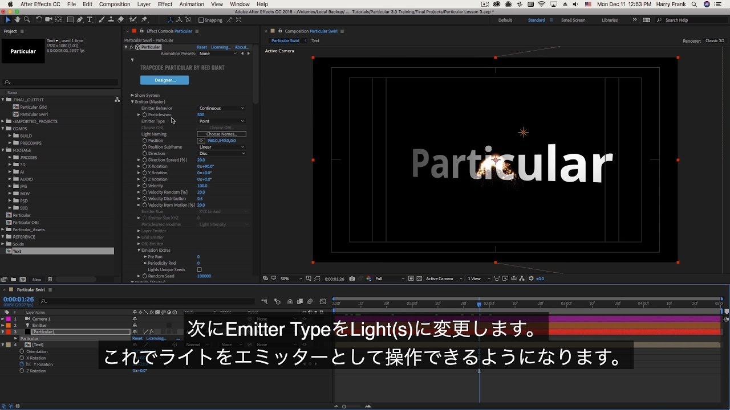Take a snapshot with camera icon
Image resolution: width=730 pixels, height=410 pixels.
pos(352,278)
